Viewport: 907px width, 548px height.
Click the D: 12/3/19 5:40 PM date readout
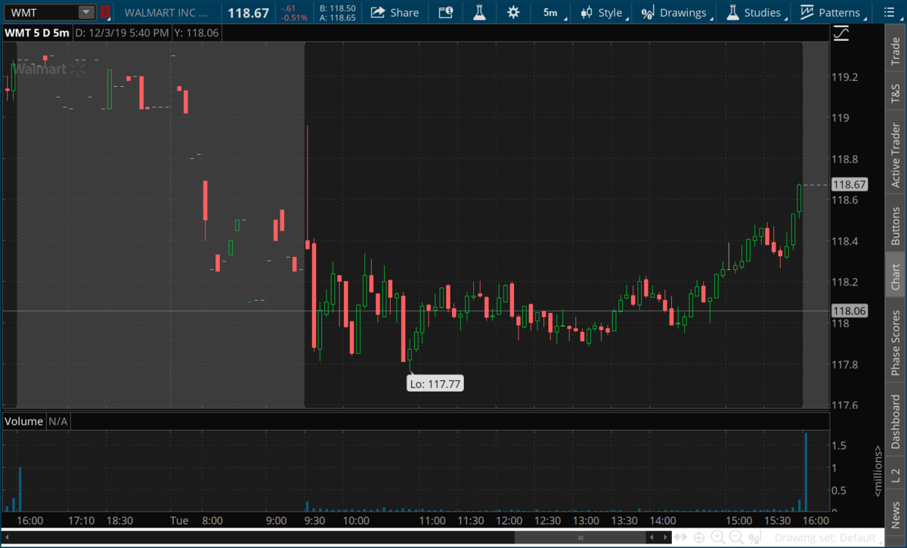[122, 33]
